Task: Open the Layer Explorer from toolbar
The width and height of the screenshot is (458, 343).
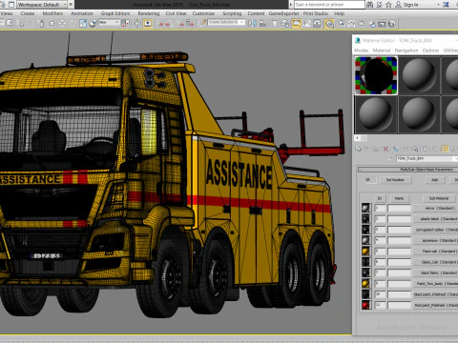Action: pyautogui.click(x=285, y=24)
